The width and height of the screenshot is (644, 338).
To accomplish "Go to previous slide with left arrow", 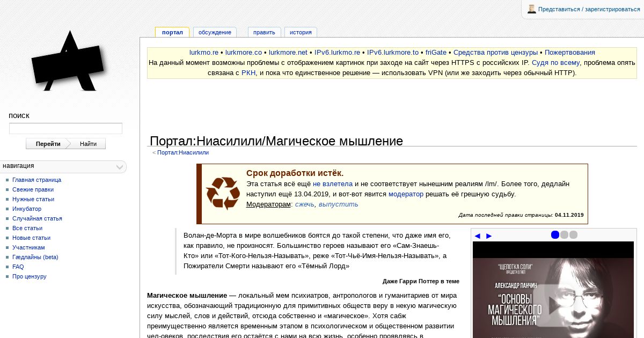I will (x=477, y=236).
